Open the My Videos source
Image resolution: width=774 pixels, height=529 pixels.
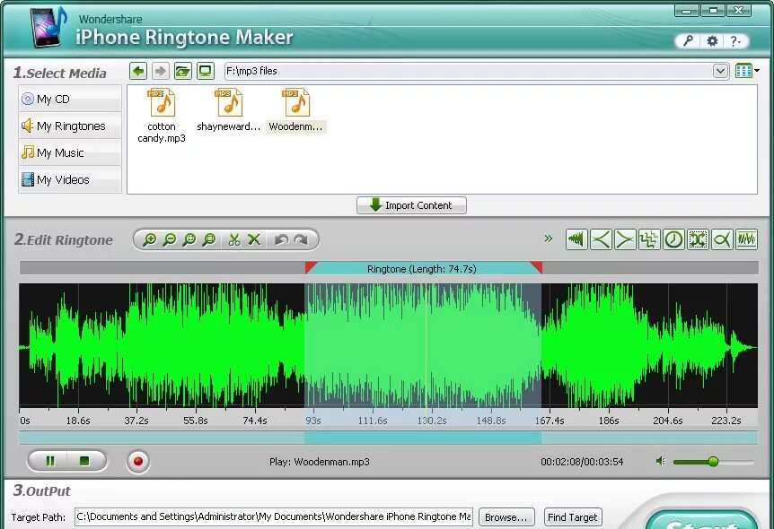point(70,180)
